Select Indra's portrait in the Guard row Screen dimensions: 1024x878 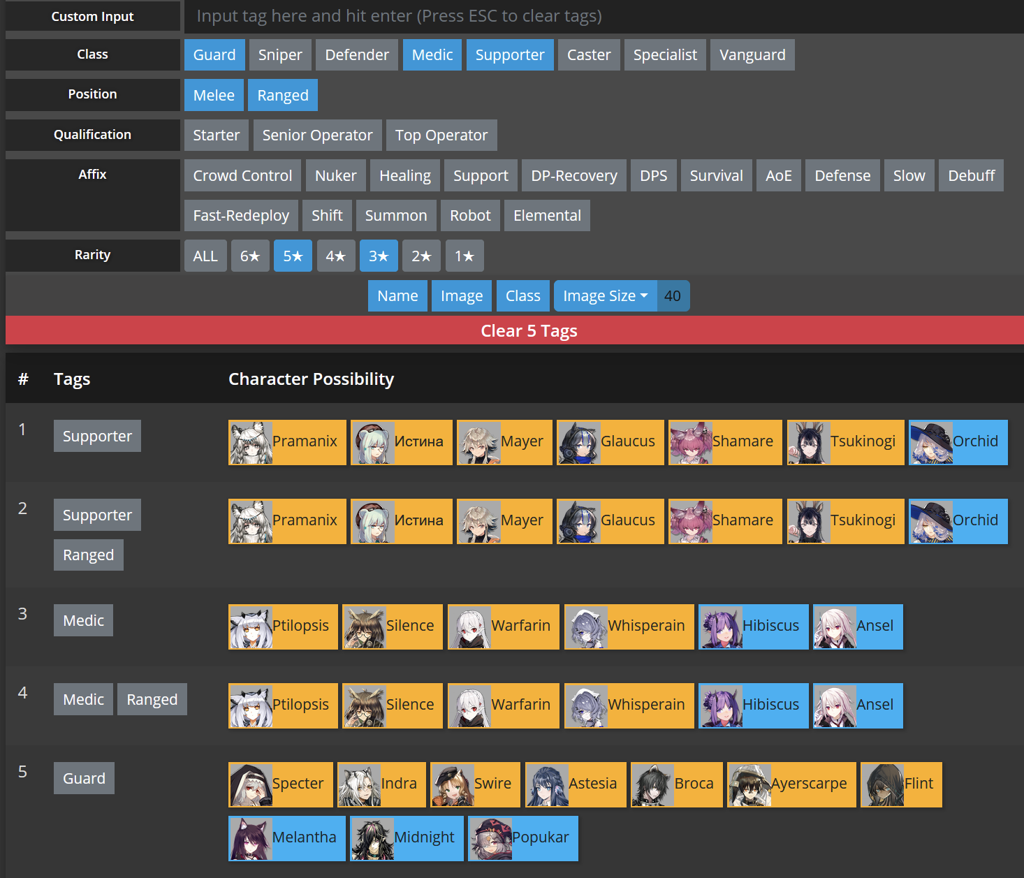(x=360, y=784)
